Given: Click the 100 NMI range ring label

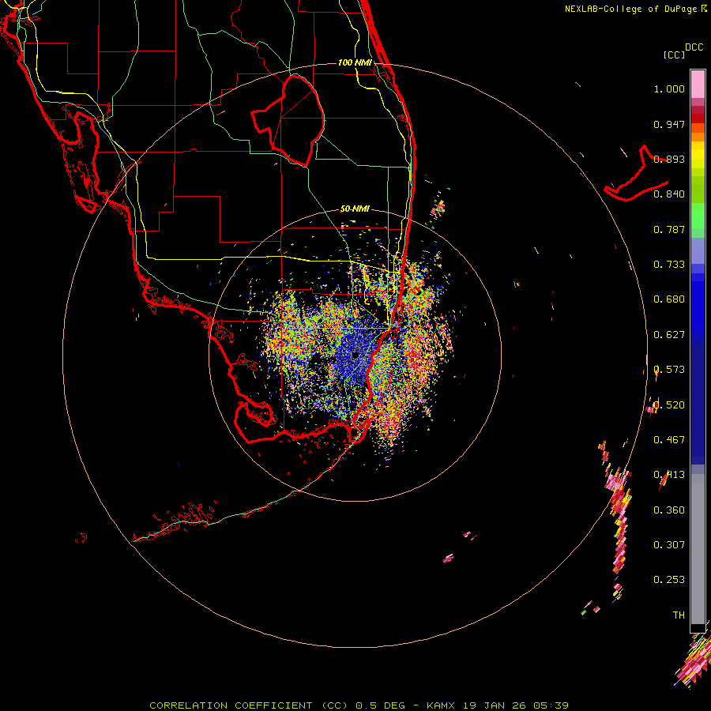Looking at the screenshot, I should pos(355,62).
